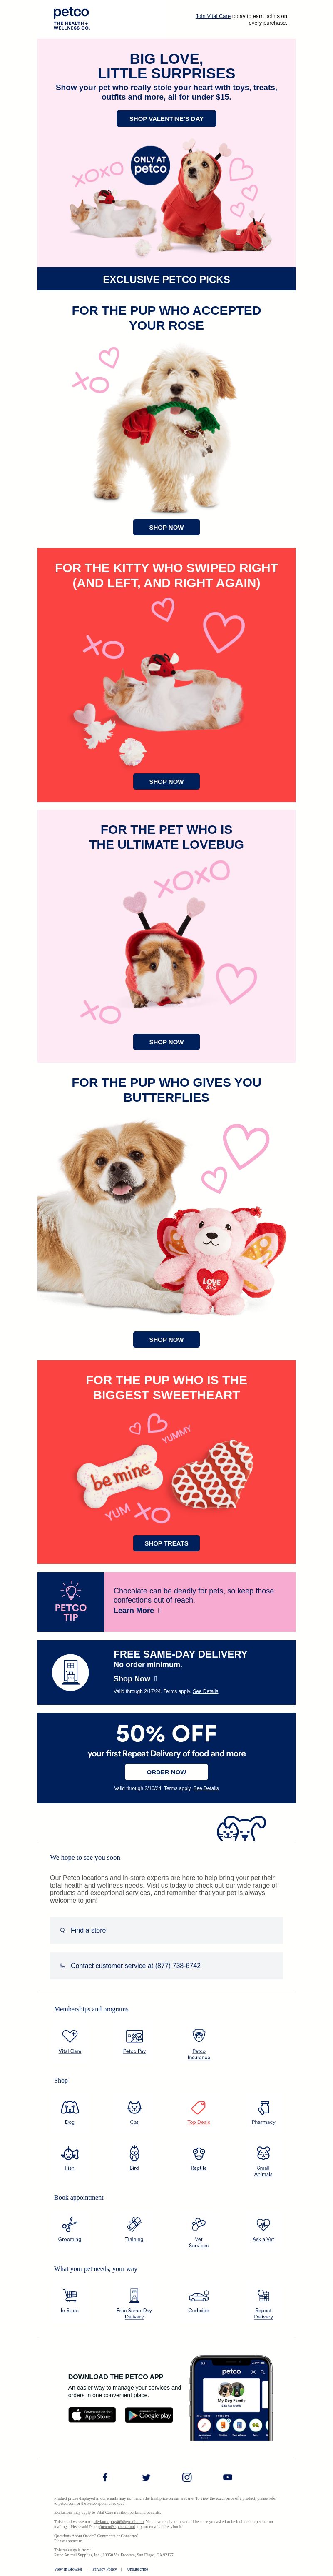Click the Shop Treats button

click(166, 1542)
